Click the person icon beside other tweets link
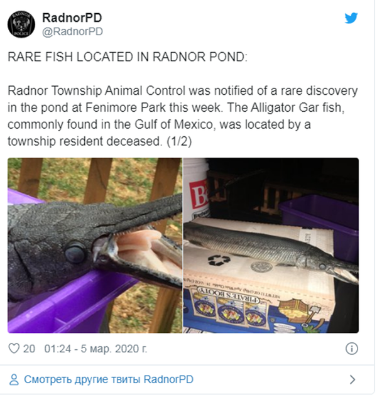 pyautogui.click(x=14, y=379)
